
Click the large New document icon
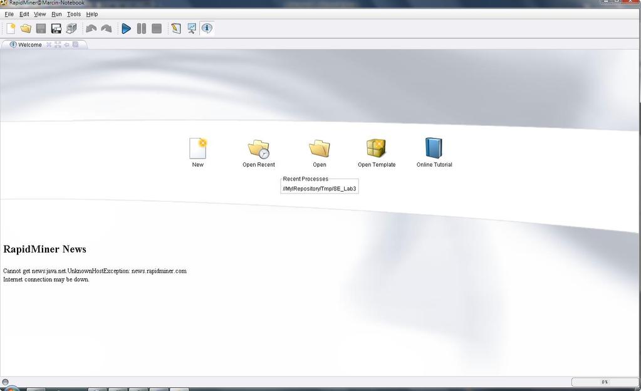point(198,148)
